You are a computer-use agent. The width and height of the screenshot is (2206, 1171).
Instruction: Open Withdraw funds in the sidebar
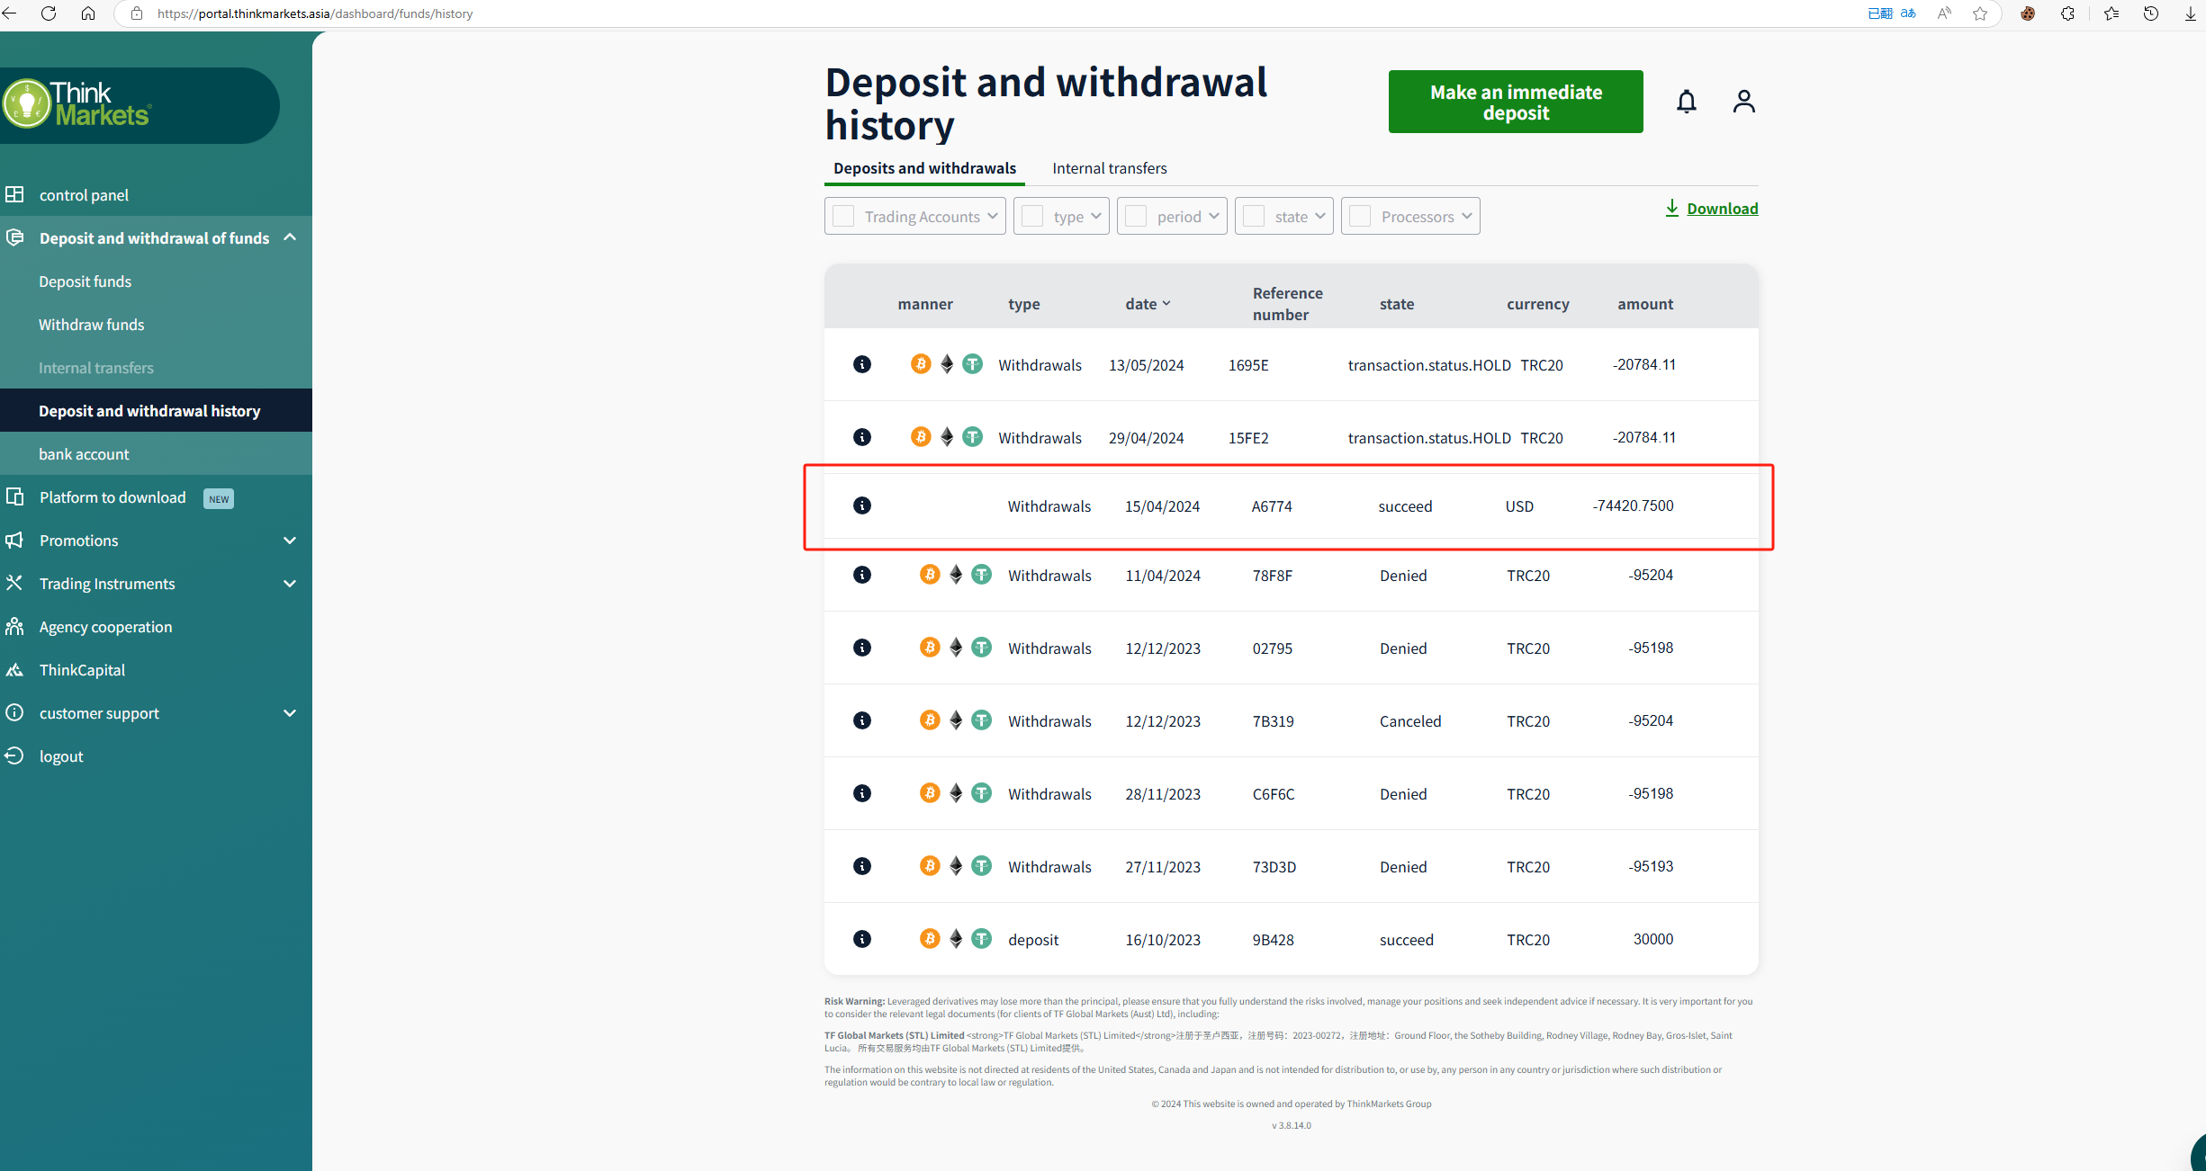91,325
